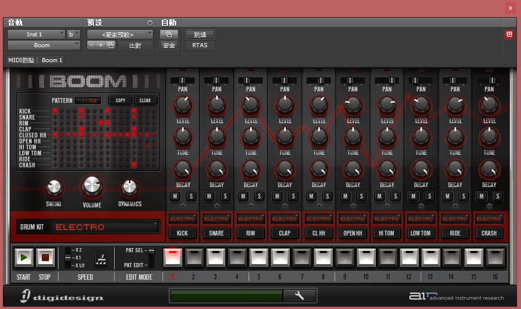The width and height of the screenshot is (521, 309).
Task: Click the minus preset button
Action: coord(91,45)
